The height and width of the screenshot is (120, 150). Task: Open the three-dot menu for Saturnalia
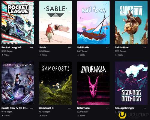tap(107, 108)
